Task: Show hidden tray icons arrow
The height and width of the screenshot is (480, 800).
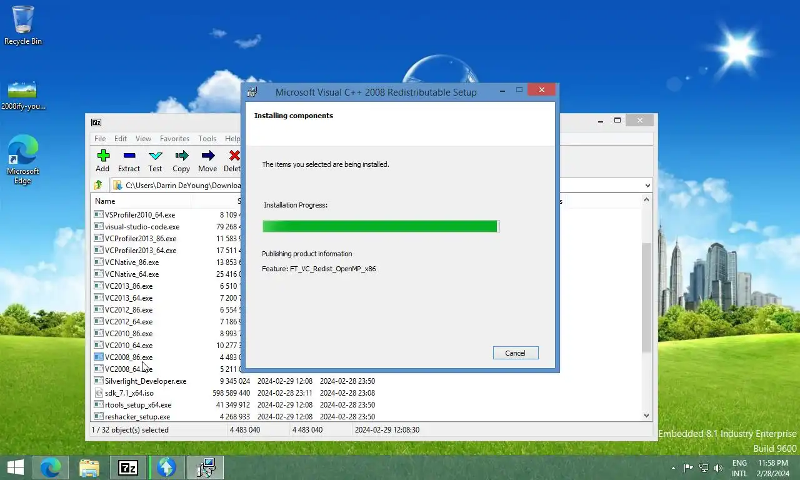Action: 673,467
